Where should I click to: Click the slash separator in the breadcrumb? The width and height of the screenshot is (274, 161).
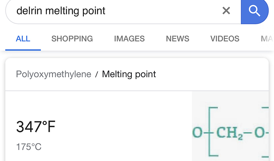pos(96,74)
